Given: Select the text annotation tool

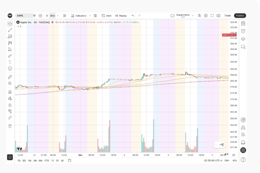Looking at the screenshot, I should pyautogui.click(x=10, y=62).
